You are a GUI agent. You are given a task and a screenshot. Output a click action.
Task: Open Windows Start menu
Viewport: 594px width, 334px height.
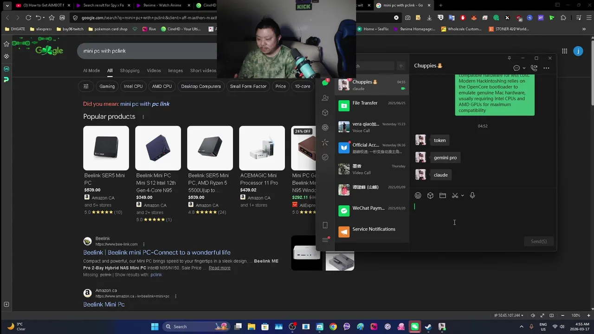155,327
